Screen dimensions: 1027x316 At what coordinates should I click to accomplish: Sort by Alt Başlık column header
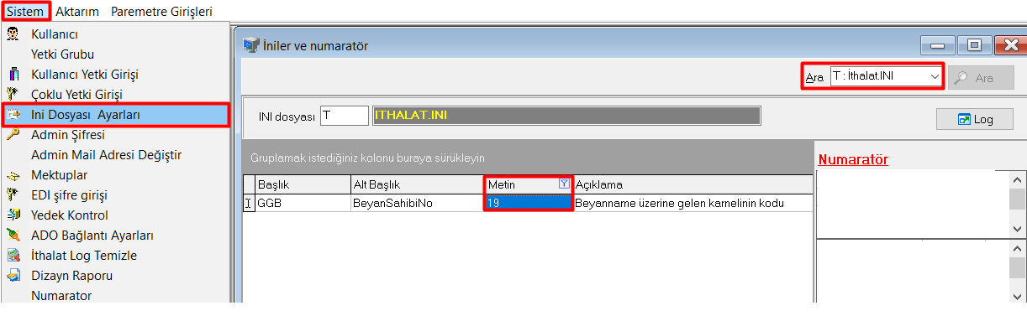(417, 184)
